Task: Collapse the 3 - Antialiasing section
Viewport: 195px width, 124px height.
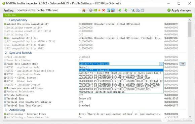Action: click(15, 110)
